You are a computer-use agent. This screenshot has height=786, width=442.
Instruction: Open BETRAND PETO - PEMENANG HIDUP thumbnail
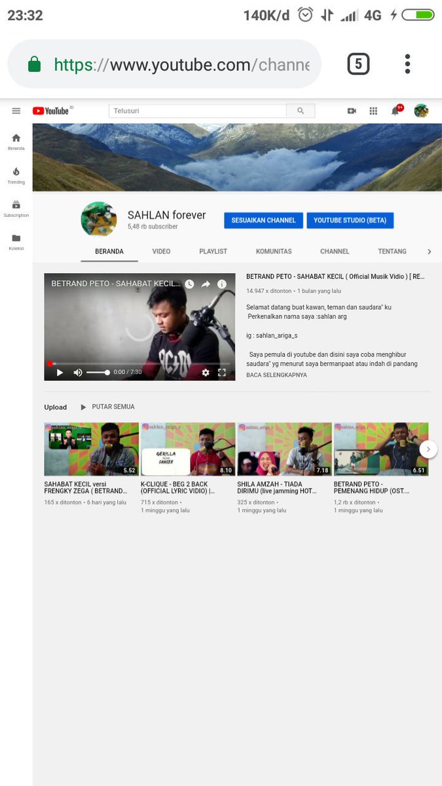(x=381, y=449)
